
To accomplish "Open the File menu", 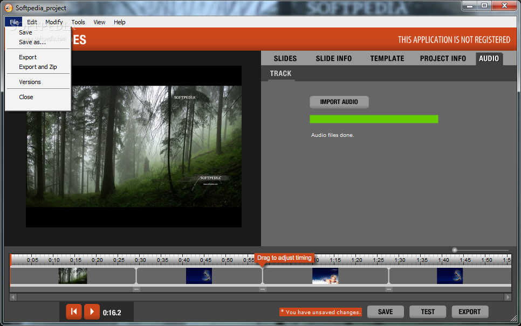I will [14, 22].
